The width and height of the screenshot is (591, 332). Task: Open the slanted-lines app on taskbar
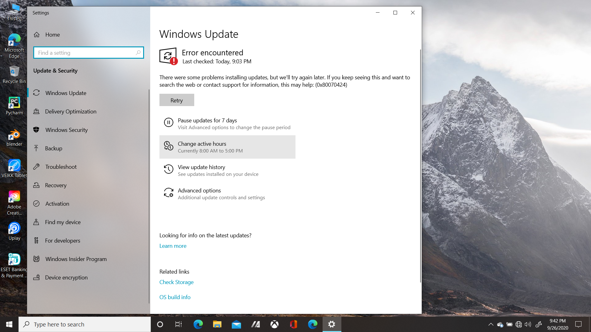pyautogui.click(x=255, y=324)
